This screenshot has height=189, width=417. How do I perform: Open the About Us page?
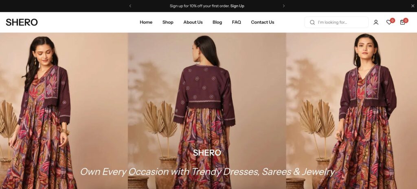[193, 22]
